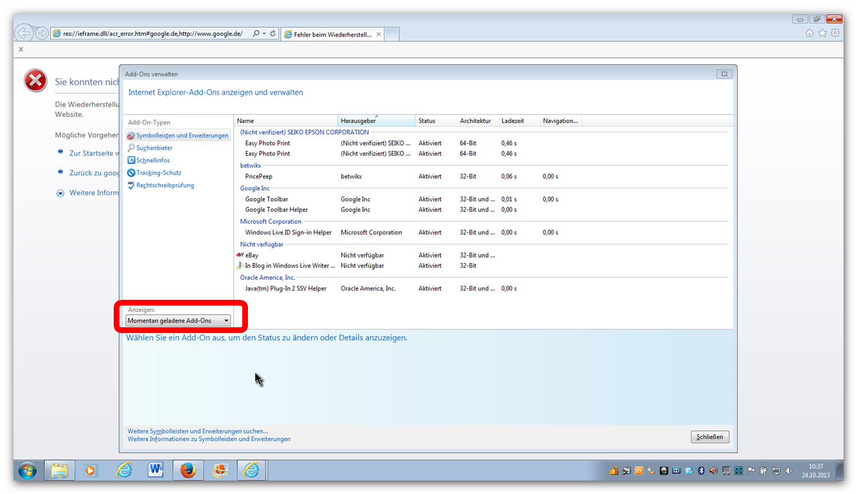Click the browser forward arrow button
857x494 pixels.
point(42,33)
